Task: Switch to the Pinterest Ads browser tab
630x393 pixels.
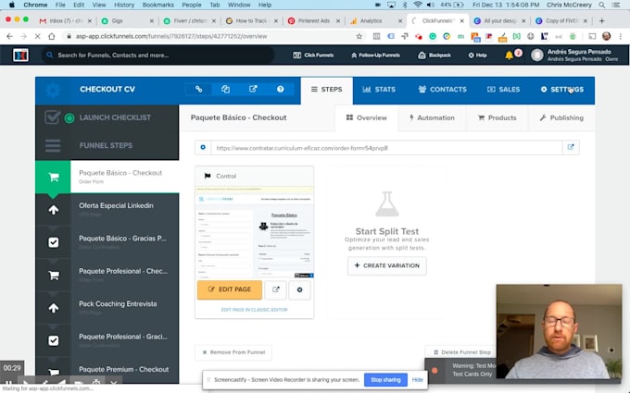Action: [313, 21]
